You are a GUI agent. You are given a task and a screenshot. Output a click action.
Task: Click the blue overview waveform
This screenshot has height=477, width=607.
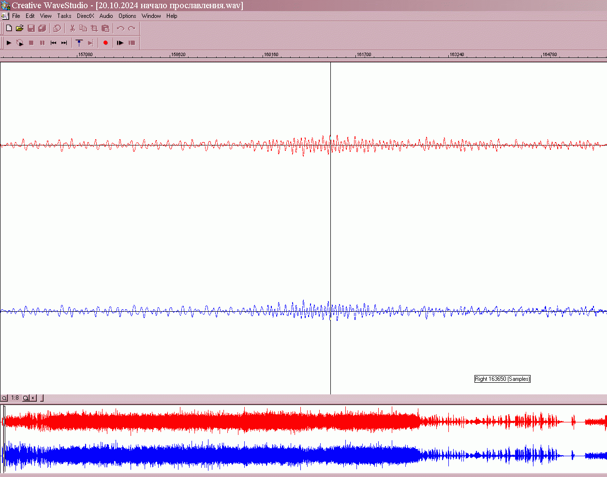tap(305, 455)
